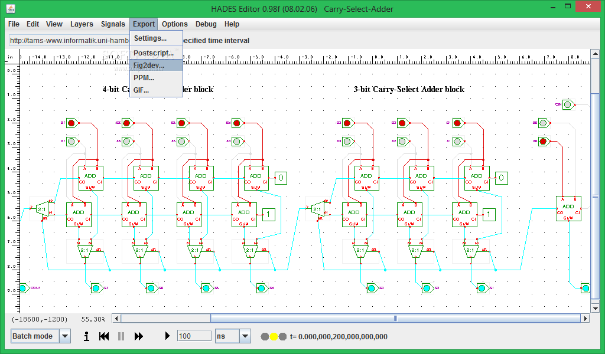Open the View menu
605x354 pixels.
click(54, 24)
